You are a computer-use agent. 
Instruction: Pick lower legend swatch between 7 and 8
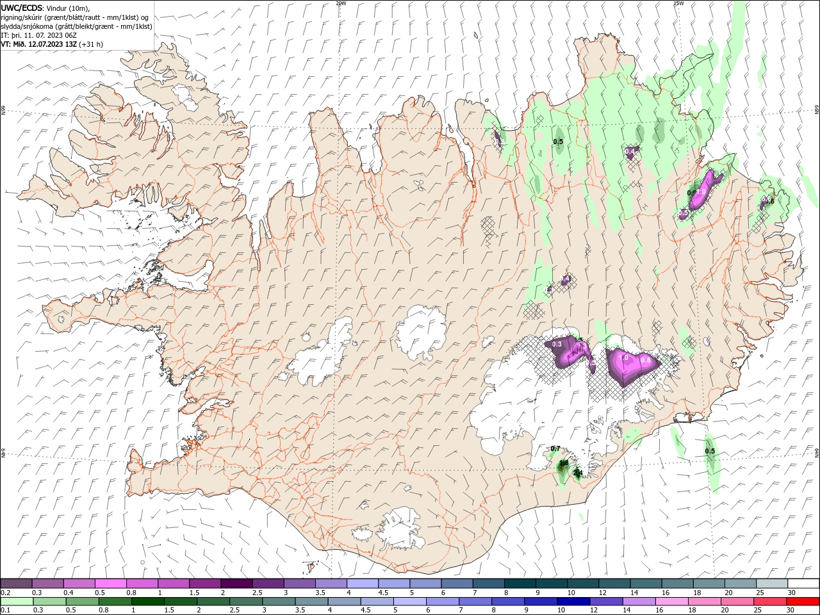(x=475, y=602)
